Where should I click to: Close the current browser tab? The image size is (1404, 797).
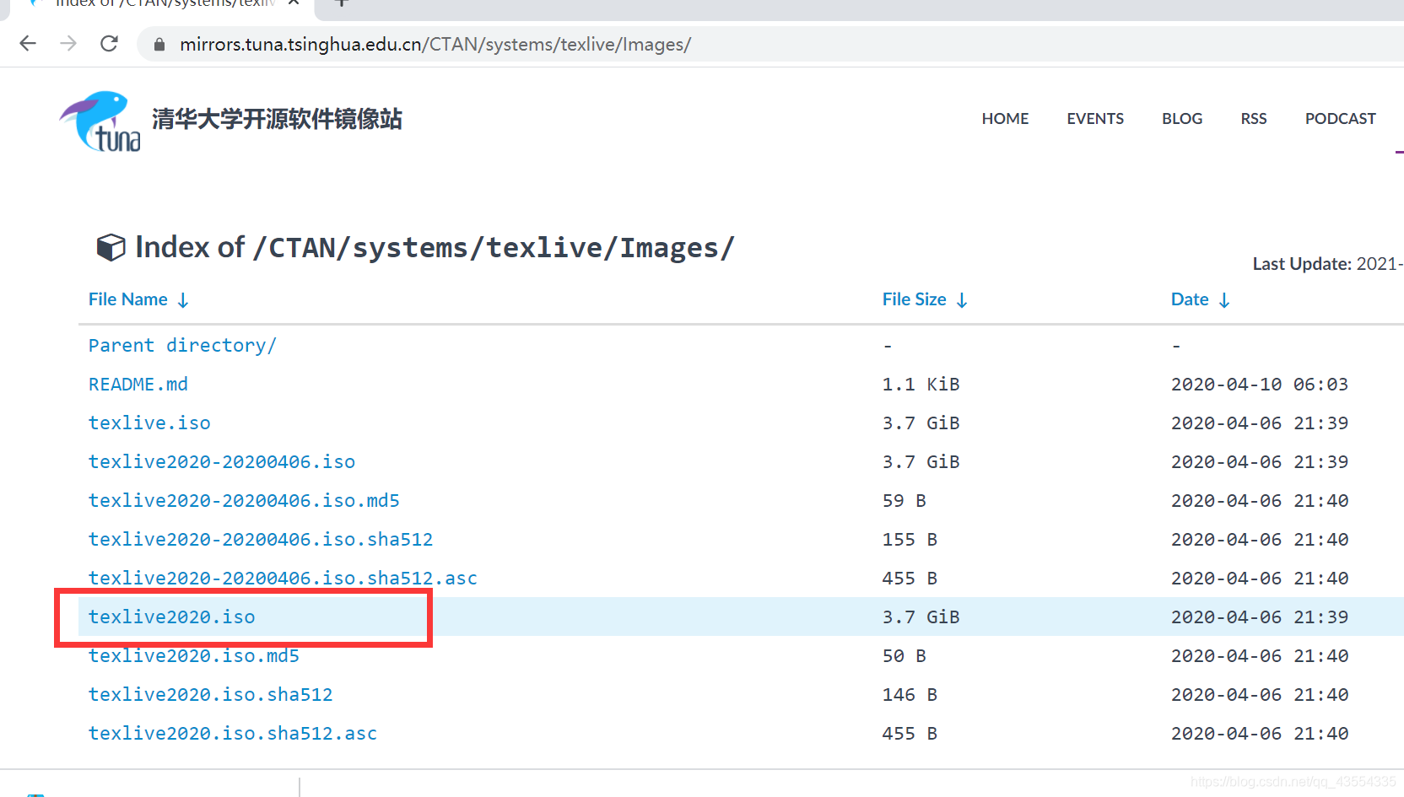(294, 3)
